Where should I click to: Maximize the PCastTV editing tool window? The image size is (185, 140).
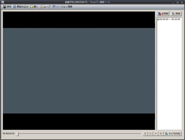click(178, 3)
